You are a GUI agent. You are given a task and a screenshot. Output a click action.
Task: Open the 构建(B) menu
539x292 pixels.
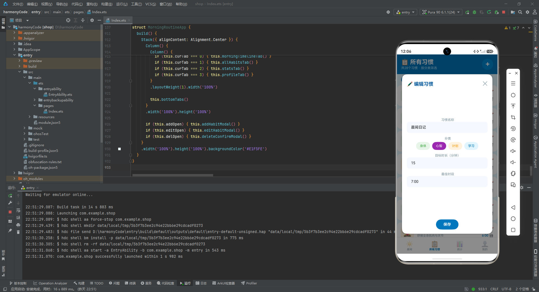[x=107, y=4]
